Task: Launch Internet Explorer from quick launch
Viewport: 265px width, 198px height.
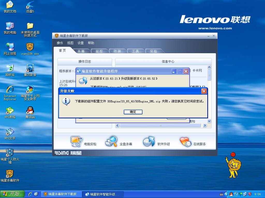Action: pyautogui.click(x=31, y=194)
